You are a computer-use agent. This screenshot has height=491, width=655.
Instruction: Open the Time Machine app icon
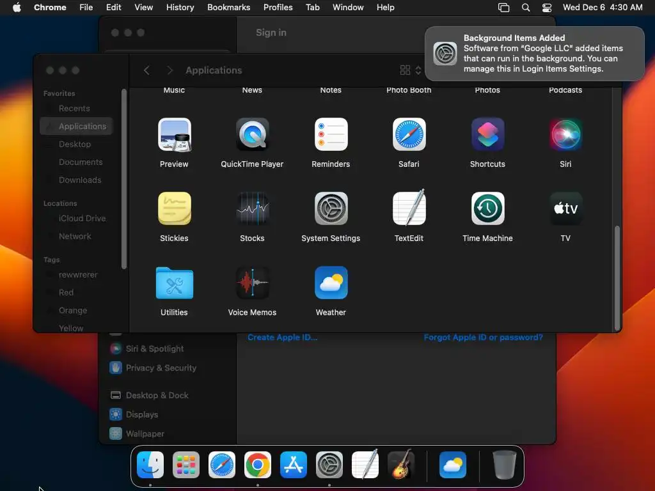point(487,208)
